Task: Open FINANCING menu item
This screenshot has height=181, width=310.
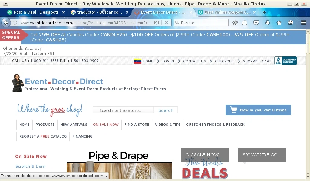Action: click(x=82, y=136)
